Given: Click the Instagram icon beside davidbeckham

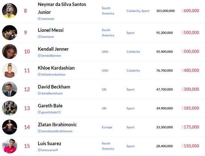Looking at the screenshot, I should (x=39, y=93).
